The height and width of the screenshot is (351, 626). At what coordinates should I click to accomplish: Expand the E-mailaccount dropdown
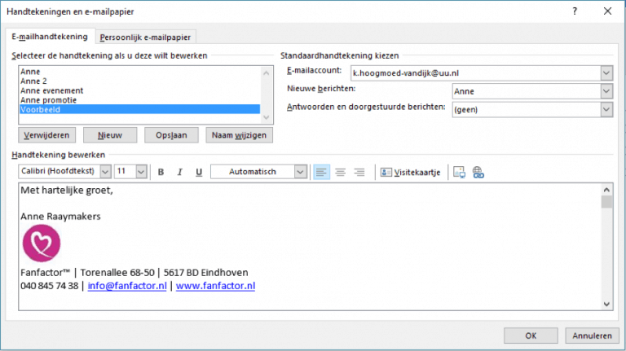[606, 73]
